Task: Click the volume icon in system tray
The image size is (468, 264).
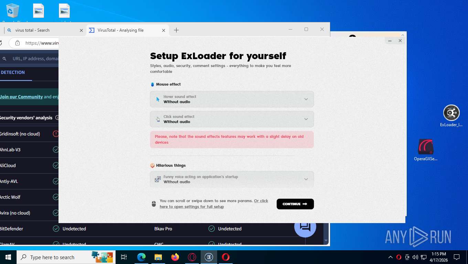Action: [x=415, y=257]
